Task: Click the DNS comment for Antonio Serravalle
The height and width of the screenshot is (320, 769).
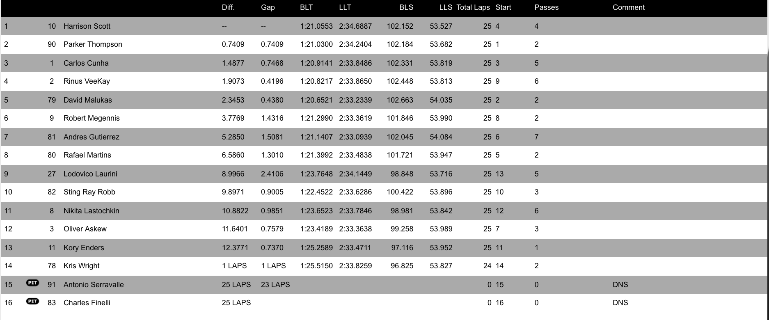Action: 620,285
